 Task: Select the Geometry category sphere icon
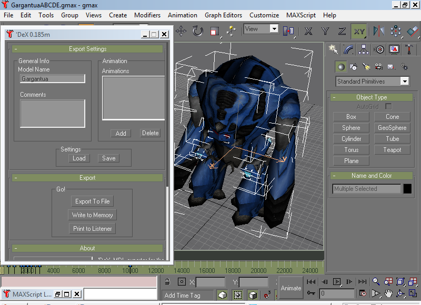coord(341,67)
